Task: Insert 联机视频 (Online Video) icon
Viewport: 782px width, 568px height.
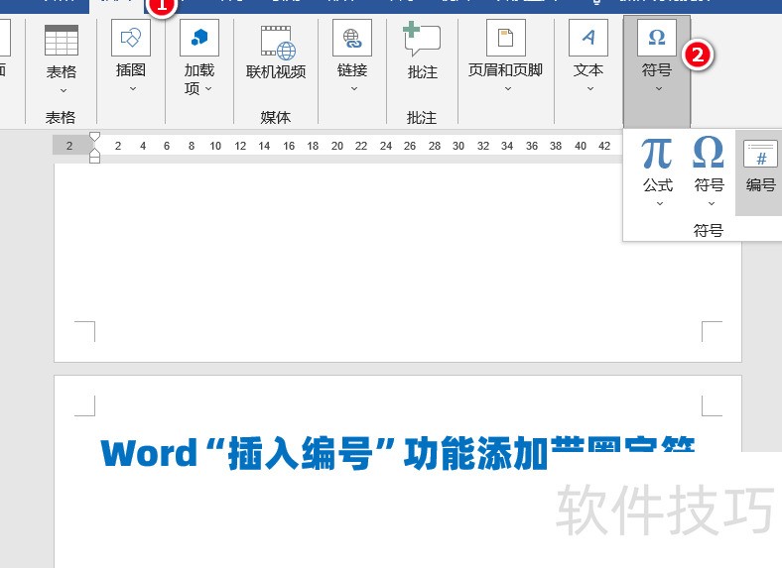Action: (x=278, y=43)
